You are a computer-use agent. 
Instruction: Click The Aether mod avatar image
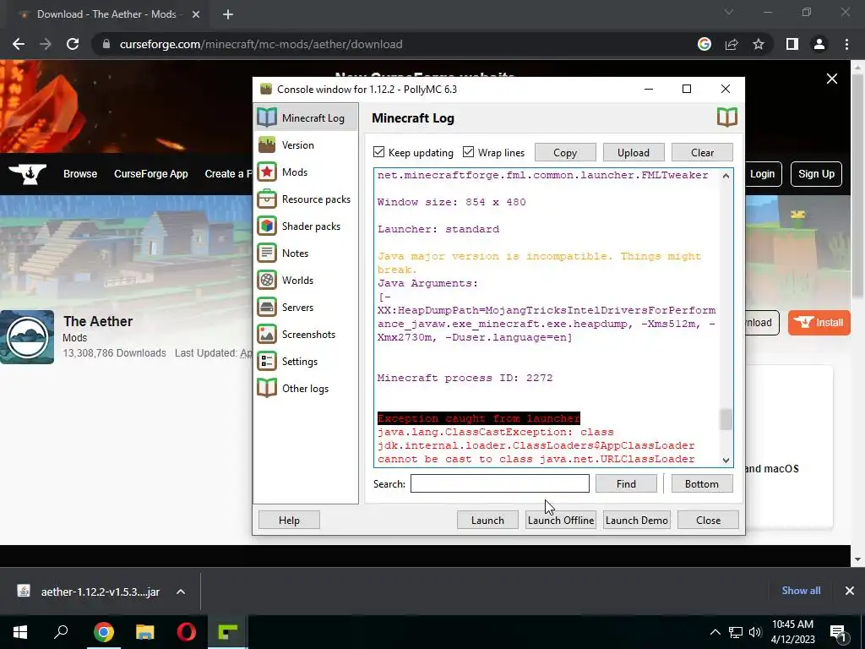click(x=27, y=337)
